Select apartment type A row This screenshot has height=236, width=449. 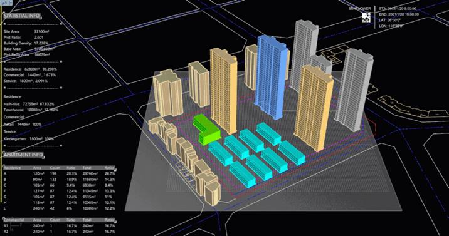tap(60, 173)
